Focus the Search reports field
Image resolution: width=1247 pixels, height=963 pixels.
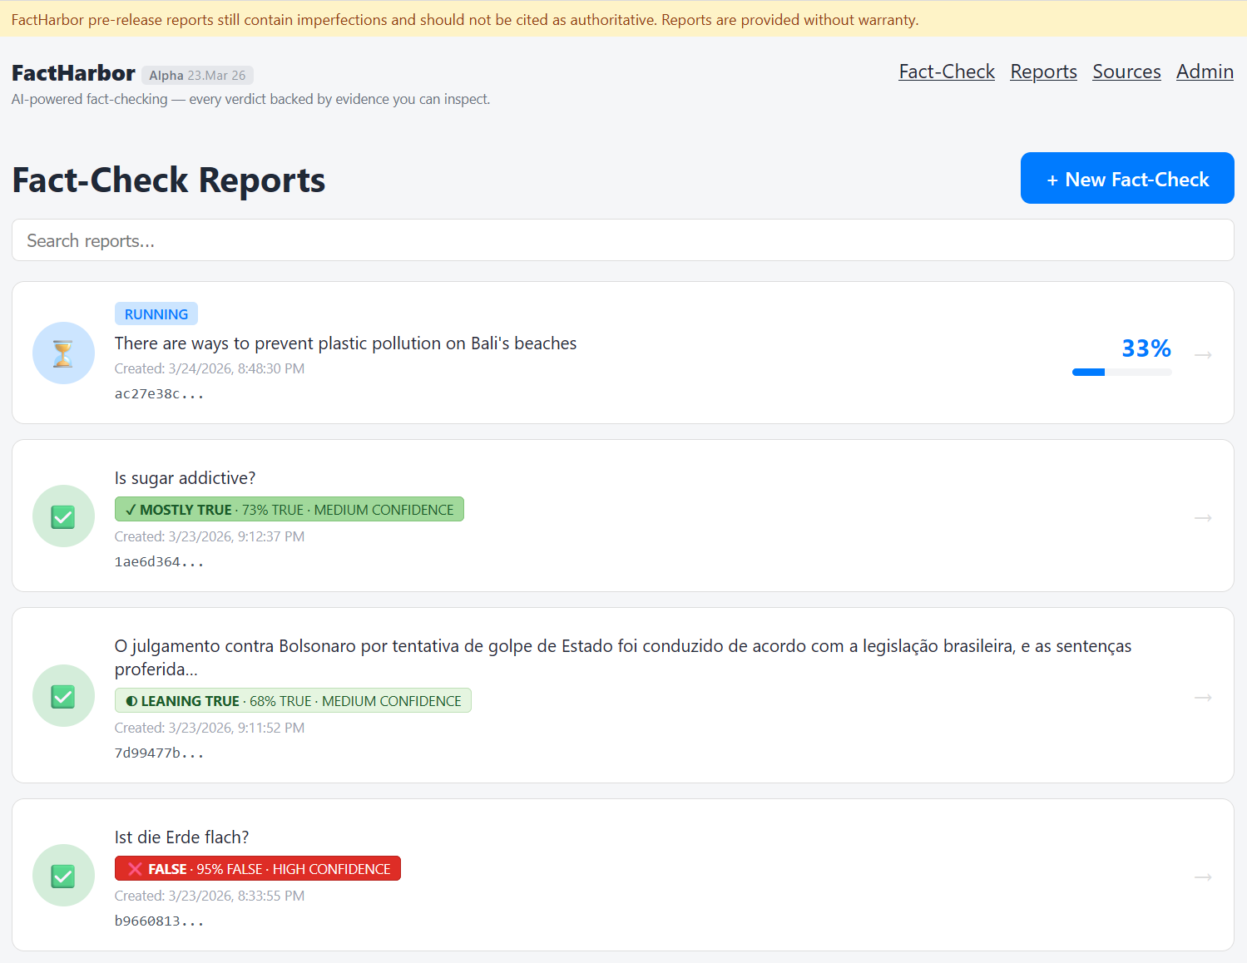click(x=623, y=240)
